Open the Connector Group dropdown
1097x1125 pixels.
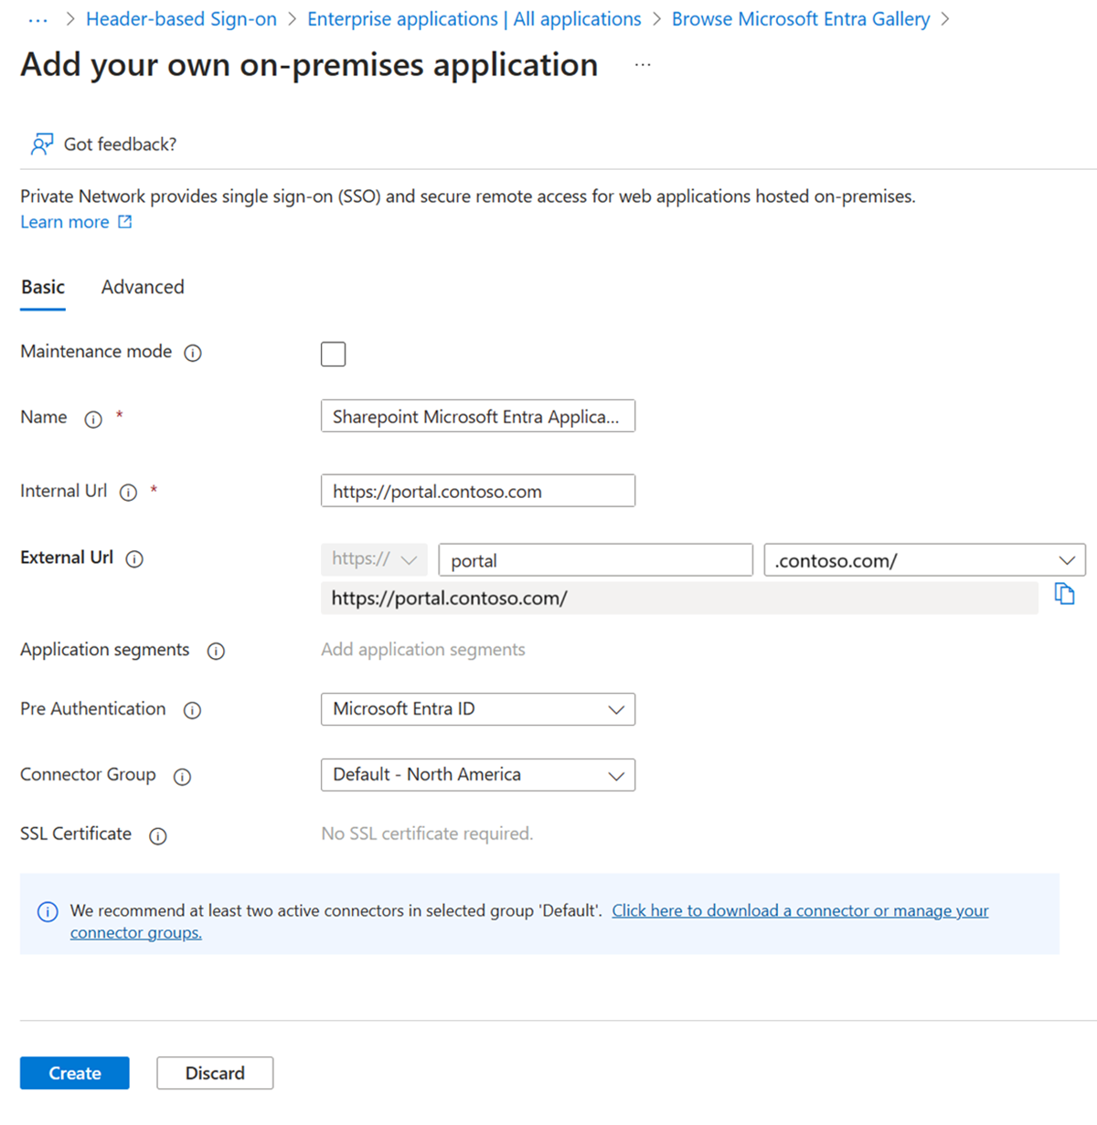(x=477, y=775)
